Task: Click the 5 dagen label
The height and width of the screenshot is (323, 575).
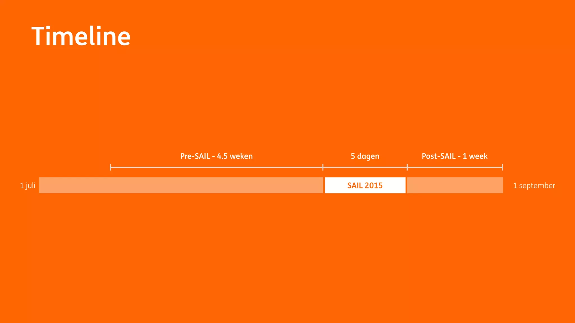Action: (365, 156)
